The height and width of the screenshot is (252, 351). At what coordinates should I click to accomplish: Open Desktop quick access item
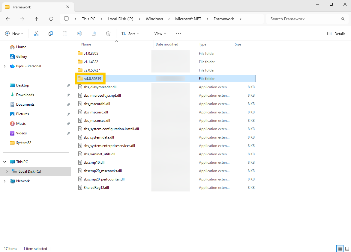pos(22,85)
